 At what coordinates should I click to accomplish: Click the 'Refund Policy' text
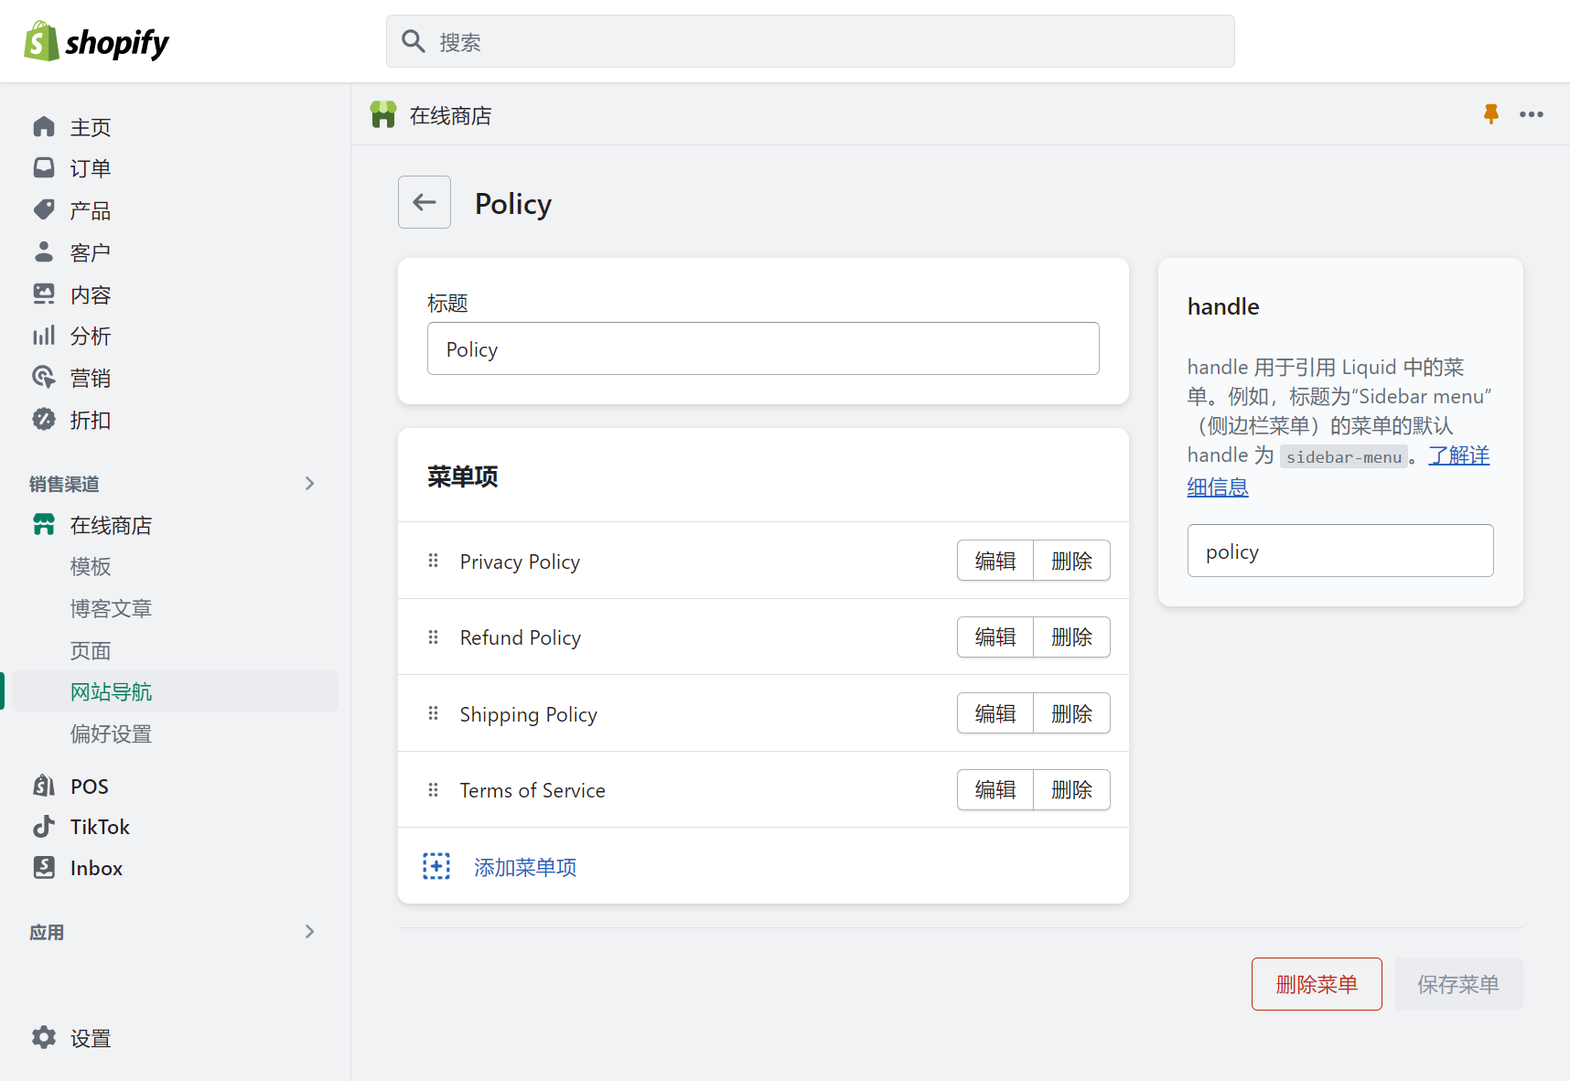(520, 637)
